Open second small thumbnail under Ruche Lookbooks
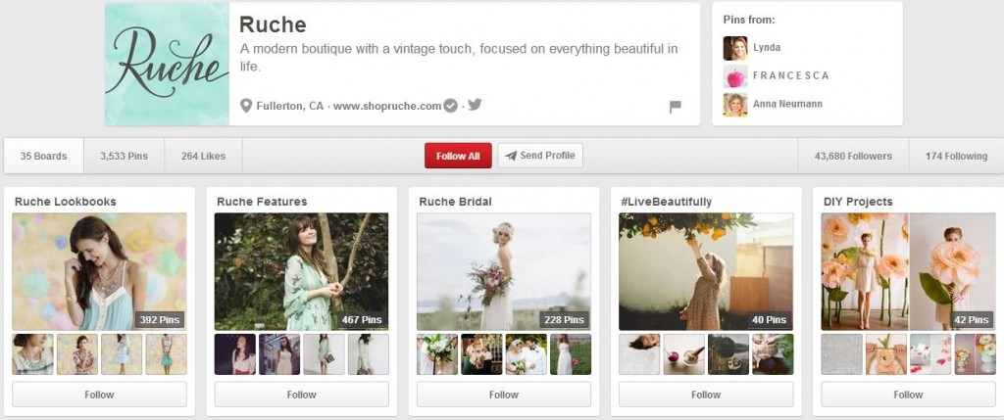 click(76, 354)
